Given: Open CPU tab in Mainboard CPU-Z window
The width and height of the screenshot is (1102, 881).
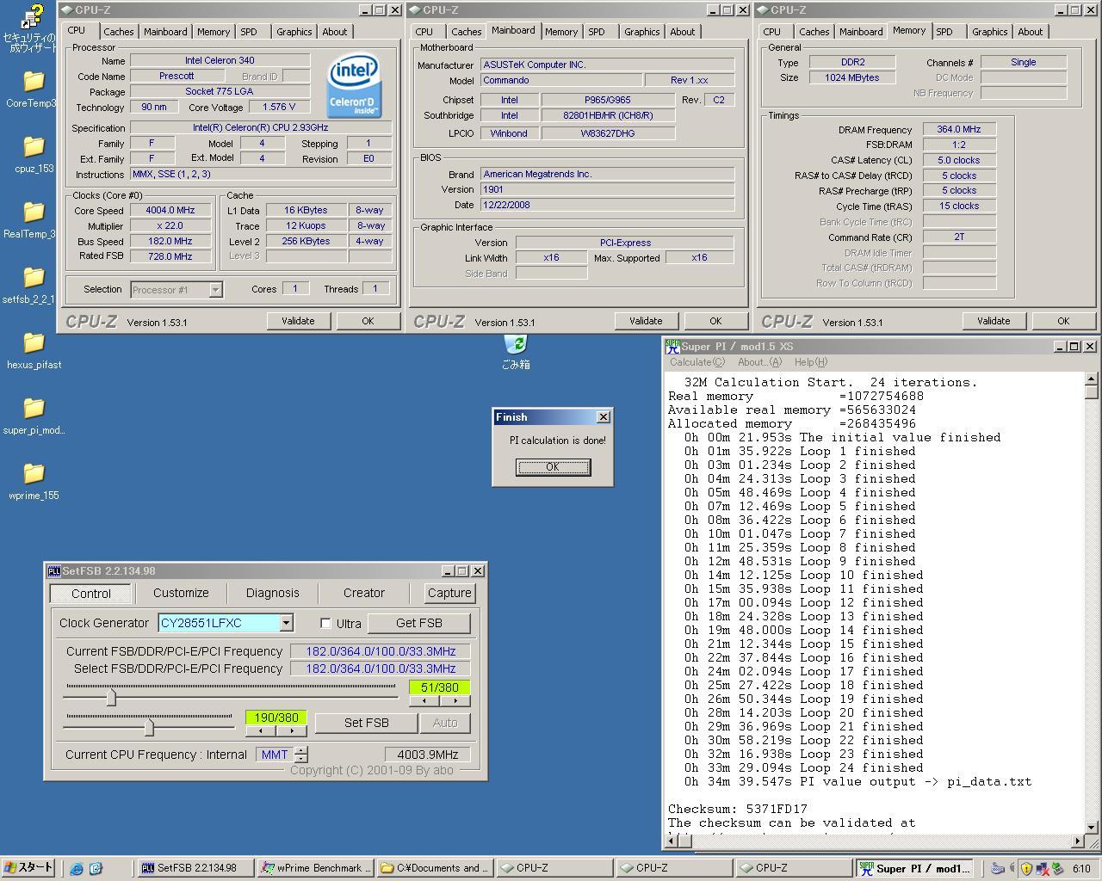Looking at the screenshot, I should coord(424,32).
